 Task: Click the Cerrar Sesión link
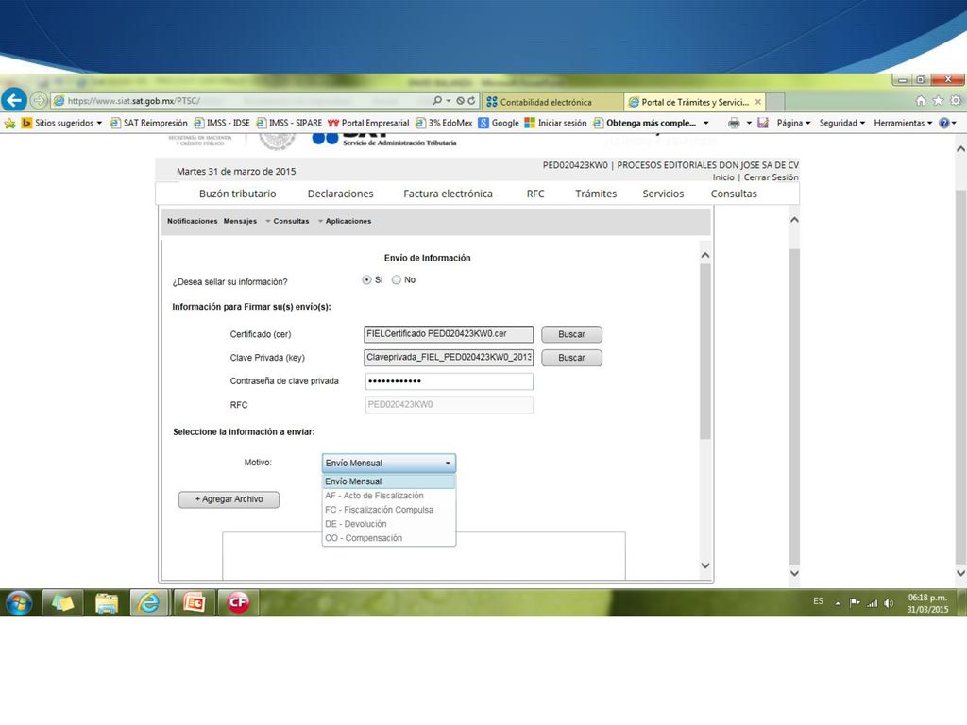[771, 177]
